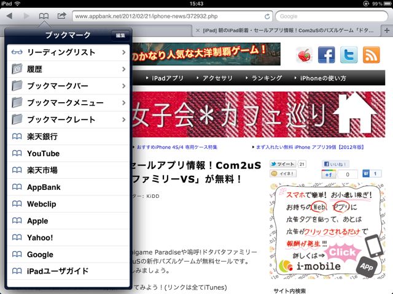Click the book icon beside AppBank
This screenshot has width=393, height=294.
(17, 187)
